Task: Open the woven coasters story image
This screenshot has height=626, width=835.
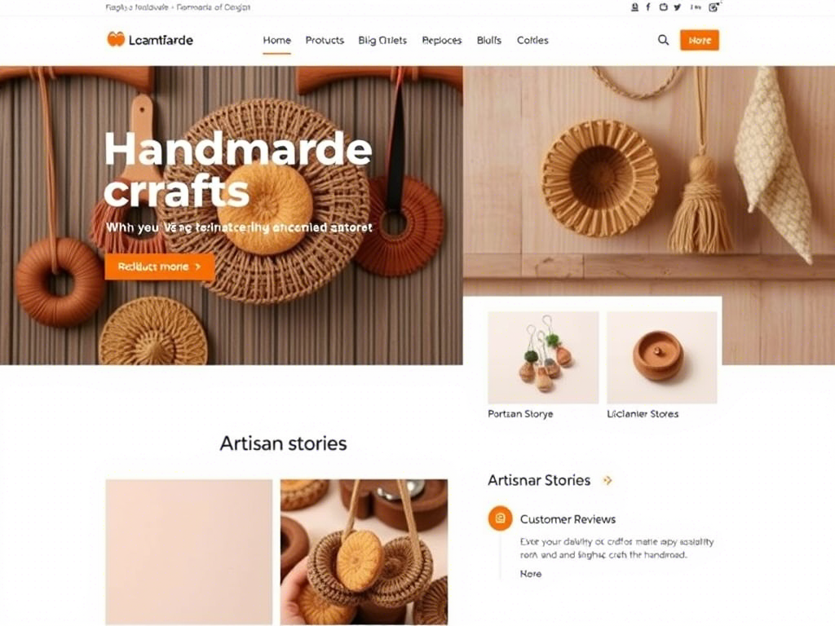Action: [x=364, y=552]
